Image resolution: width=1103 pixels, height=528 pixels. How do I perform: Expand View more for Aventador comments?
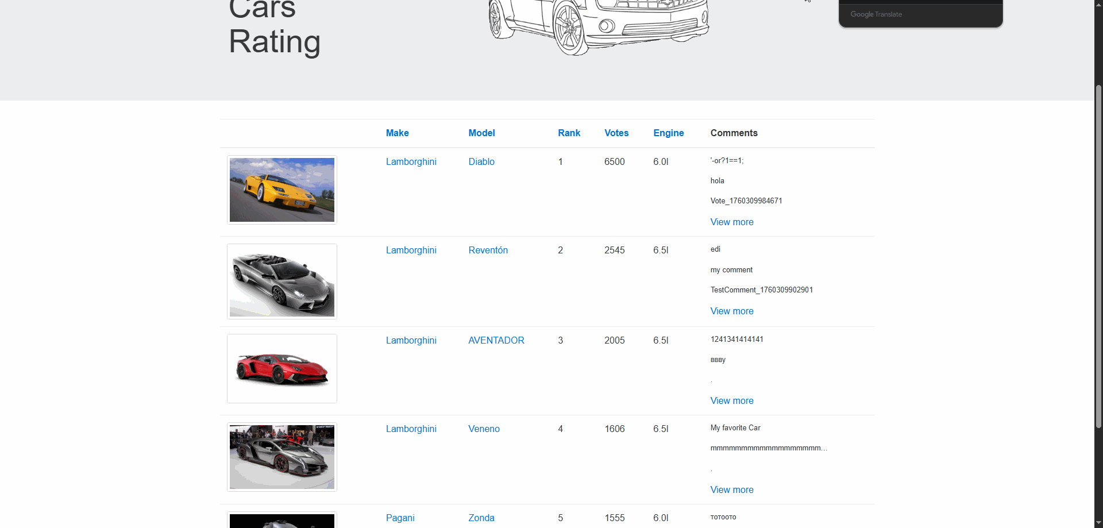[x=731, y=400]
